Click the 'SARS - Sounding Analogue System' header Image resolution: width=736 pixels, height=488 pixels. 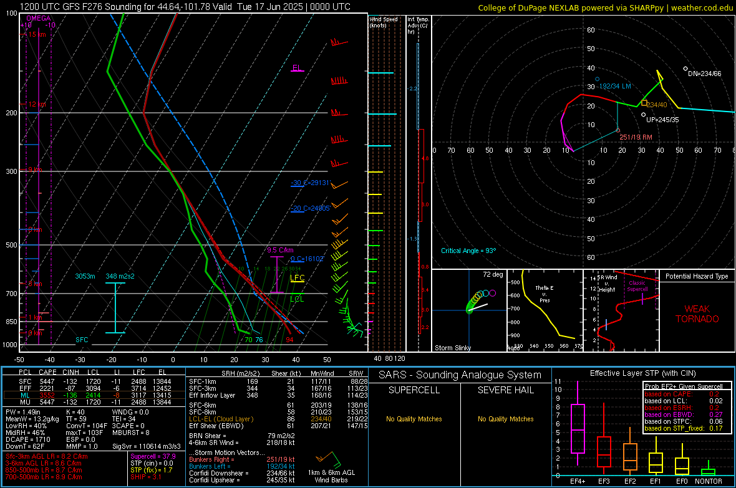pos(460,375)
